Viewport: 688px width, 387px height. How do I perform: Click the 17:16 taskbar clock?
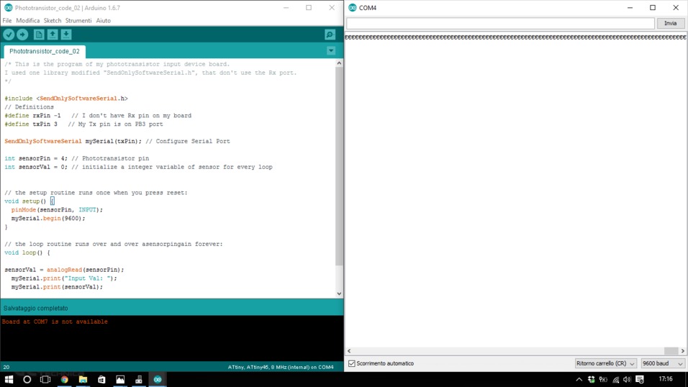coord(665,379)
